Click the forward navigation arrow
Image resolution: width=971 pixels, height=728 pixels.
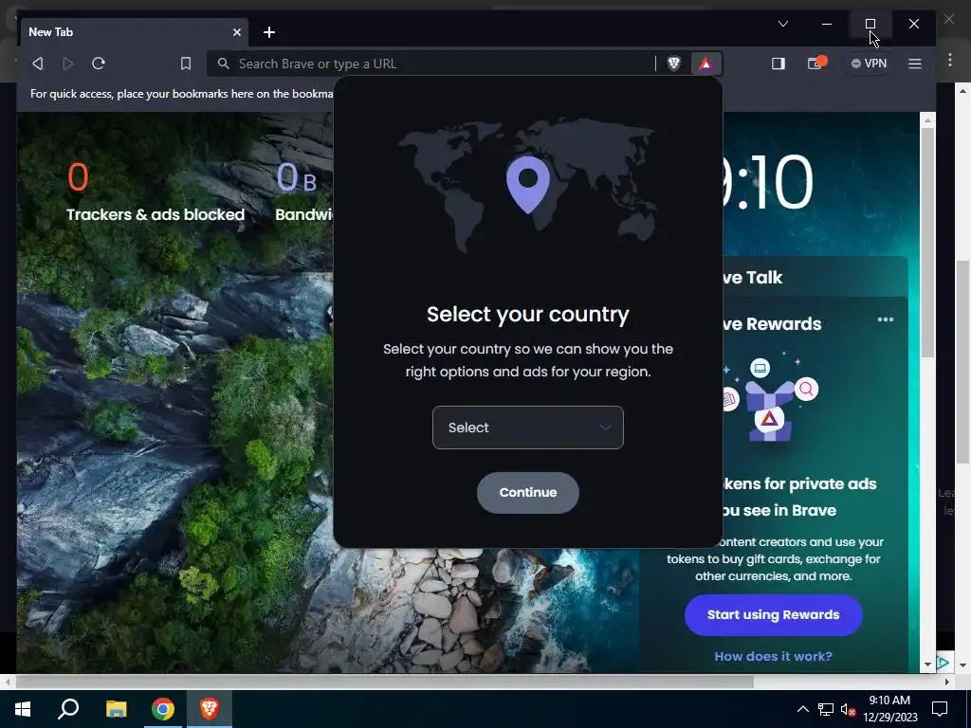point(68,64)
